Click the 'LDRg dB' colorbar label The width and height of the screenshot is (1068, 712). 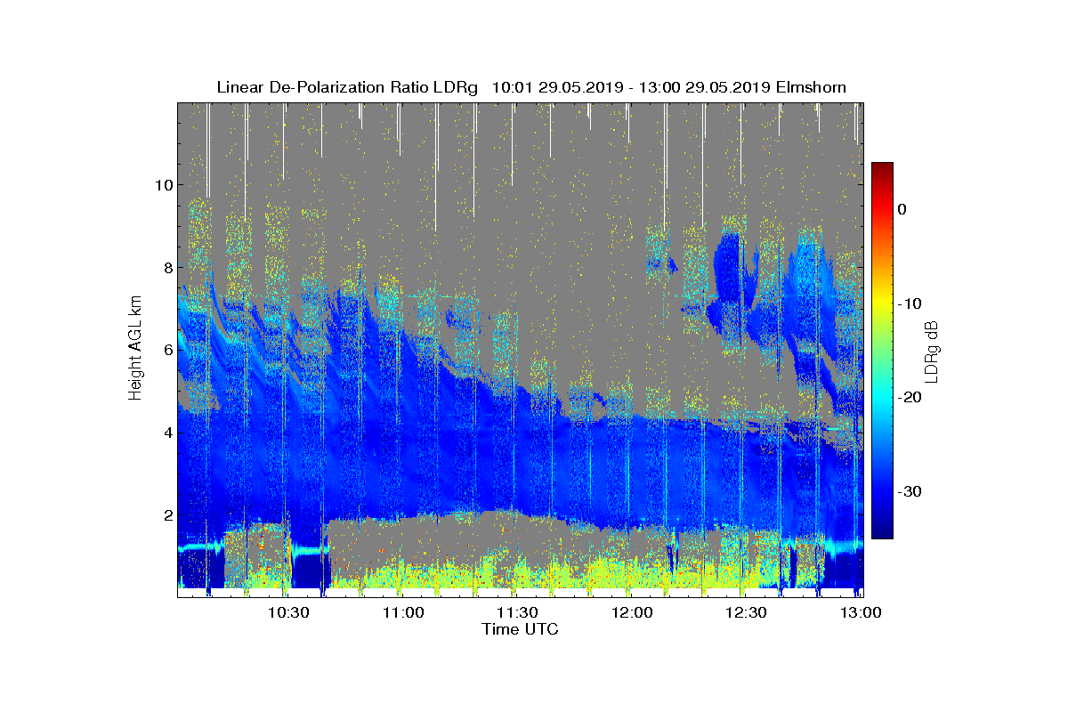pyautogui.click(x=931, y=352)
